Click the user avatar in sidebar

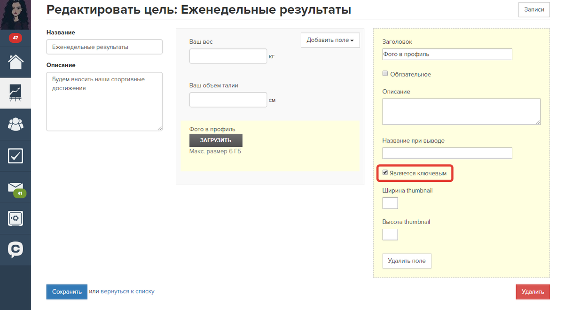[x=15, y=14]
